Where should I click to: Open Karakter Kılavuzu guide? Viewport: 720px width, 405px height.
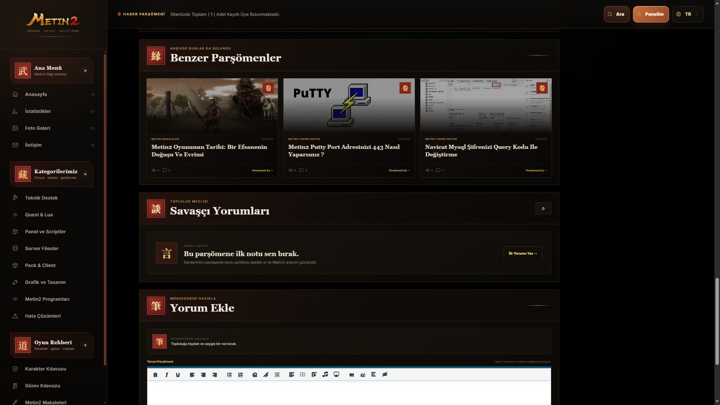(53, 369)
